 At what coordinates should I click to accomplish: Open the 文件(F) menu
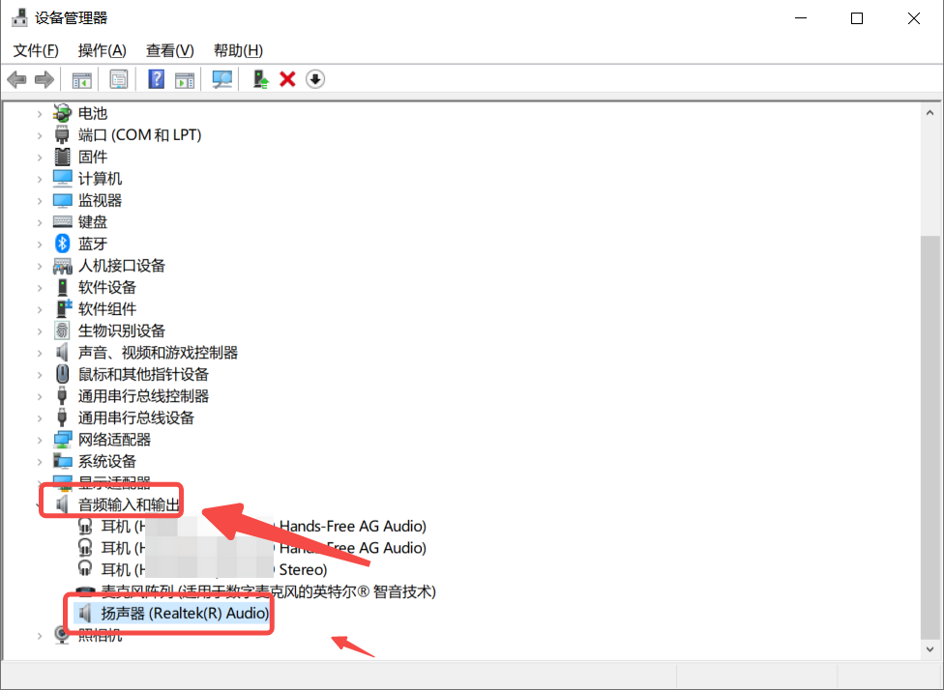tap(36, 50)
